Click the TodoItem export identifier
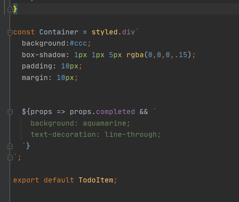The height and width of the screenshot is (202, 239). click(96, 180)
